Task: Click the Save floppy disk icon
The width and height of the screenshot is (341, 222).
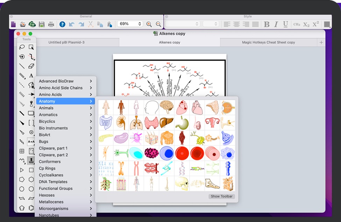Action: pos(42,24)
